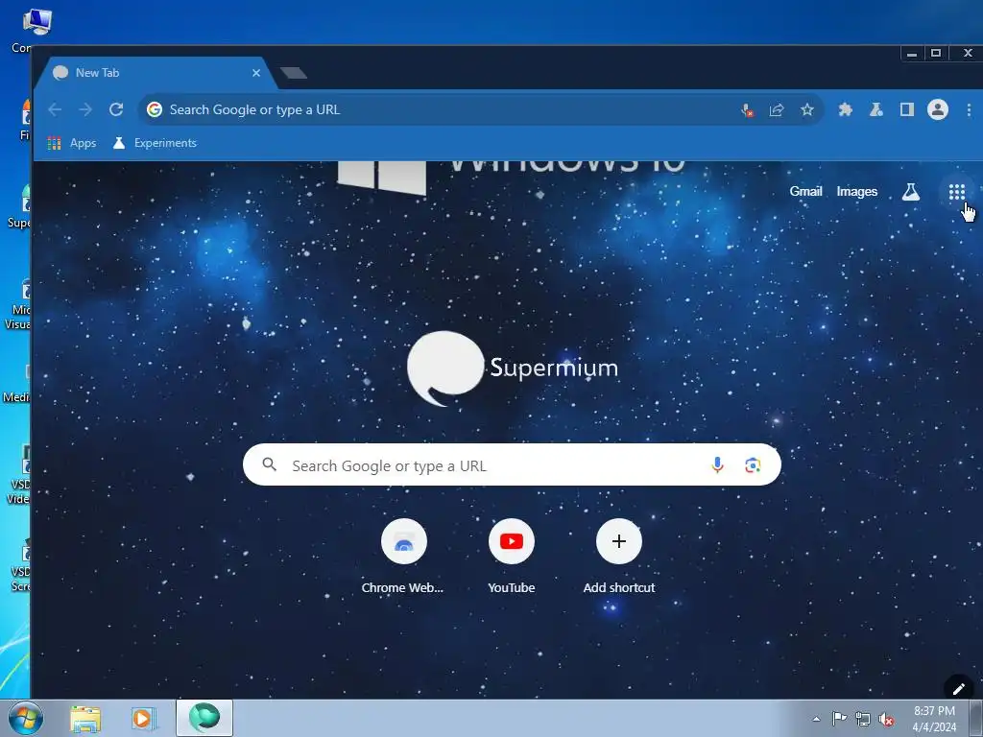Open the Chrome Web Store shortcut
Screen dimensions: 983x737
[x=404, y=557]
